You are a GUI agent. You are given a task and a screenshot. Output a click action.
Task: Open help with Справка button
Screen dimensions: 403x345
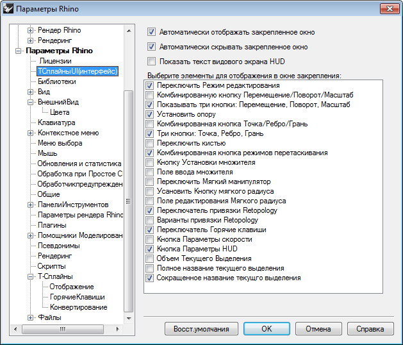coord(370,329)
